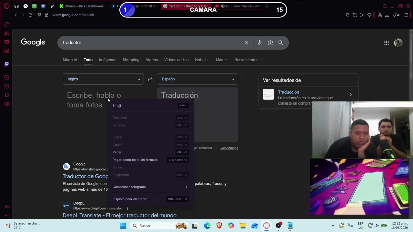413x232 pixels.
Task: Open File Explorer in taskbar
Action: [x=243, y=226]
